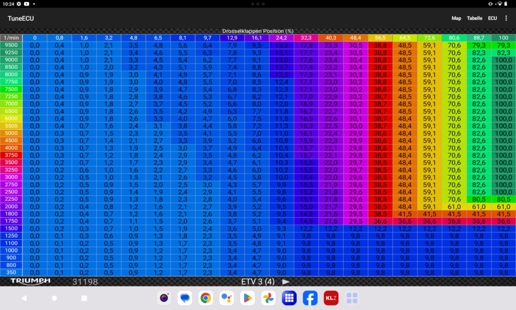Open the Messages app icon

185,298
